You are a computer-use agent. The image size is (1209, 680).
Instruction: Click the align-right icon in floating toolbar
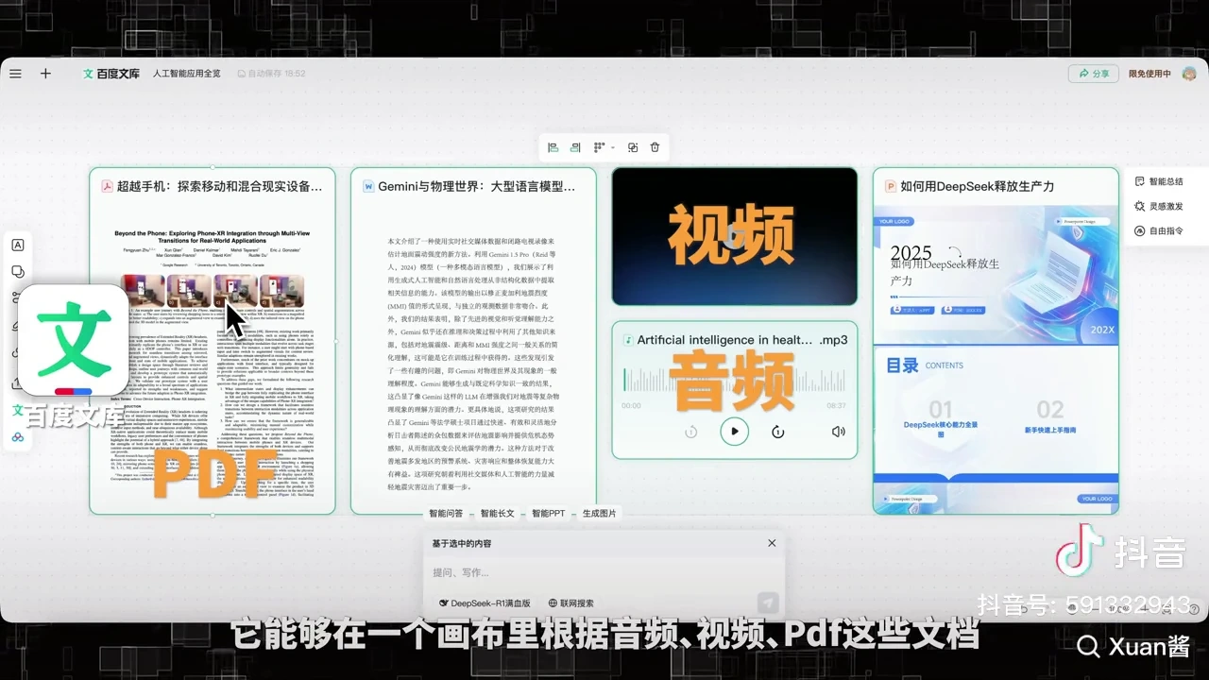(575, 147)
